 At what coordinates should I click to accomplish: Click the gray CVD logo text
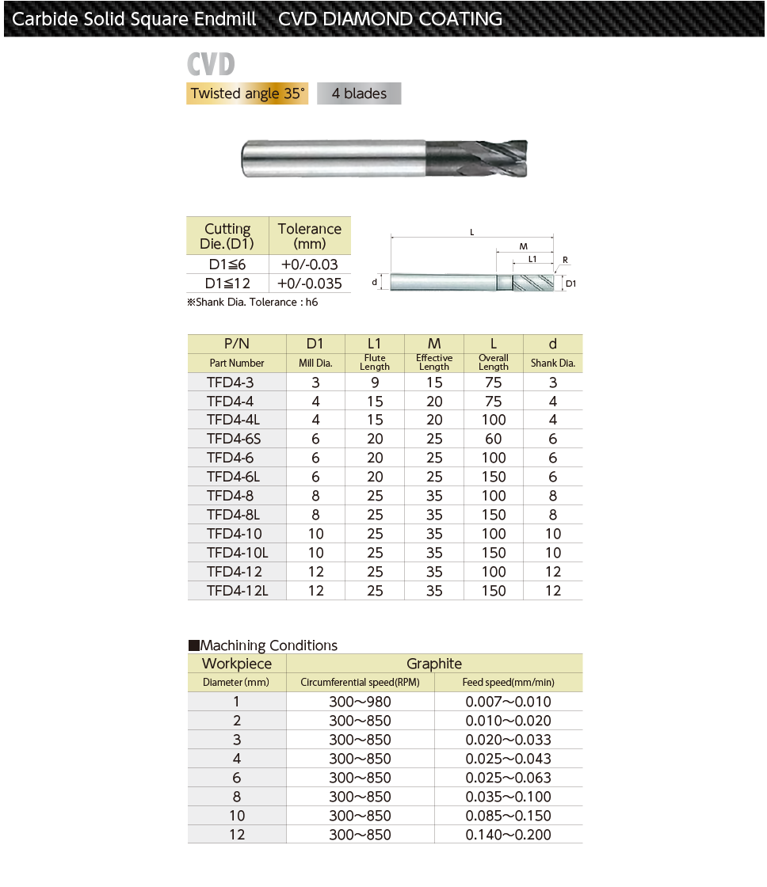click(x=211, y=64)
